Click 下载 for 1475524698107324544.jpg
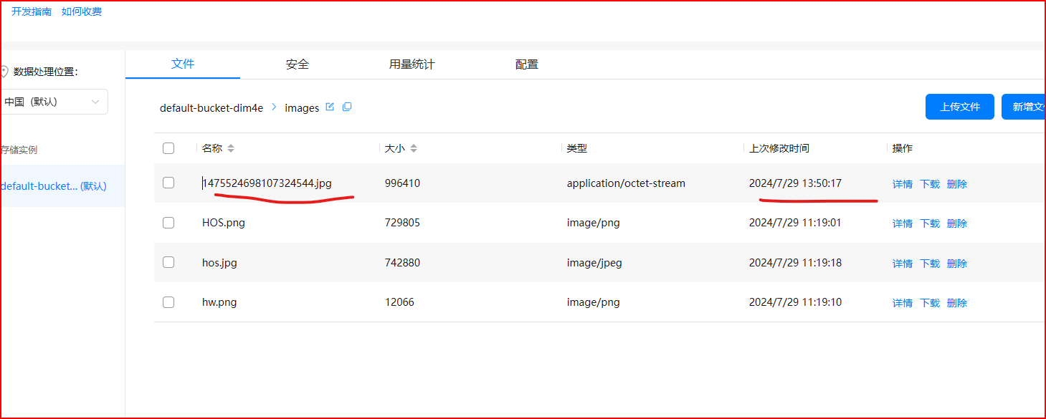Viewport: 1046px width, 419px height. coord(930,184)
